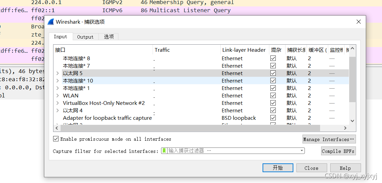Image resolution: width=382 pixels, height=183 pixels.
Task: Toggle promiscuous checkbox for loopback adapter
Action: pos(273,118)
